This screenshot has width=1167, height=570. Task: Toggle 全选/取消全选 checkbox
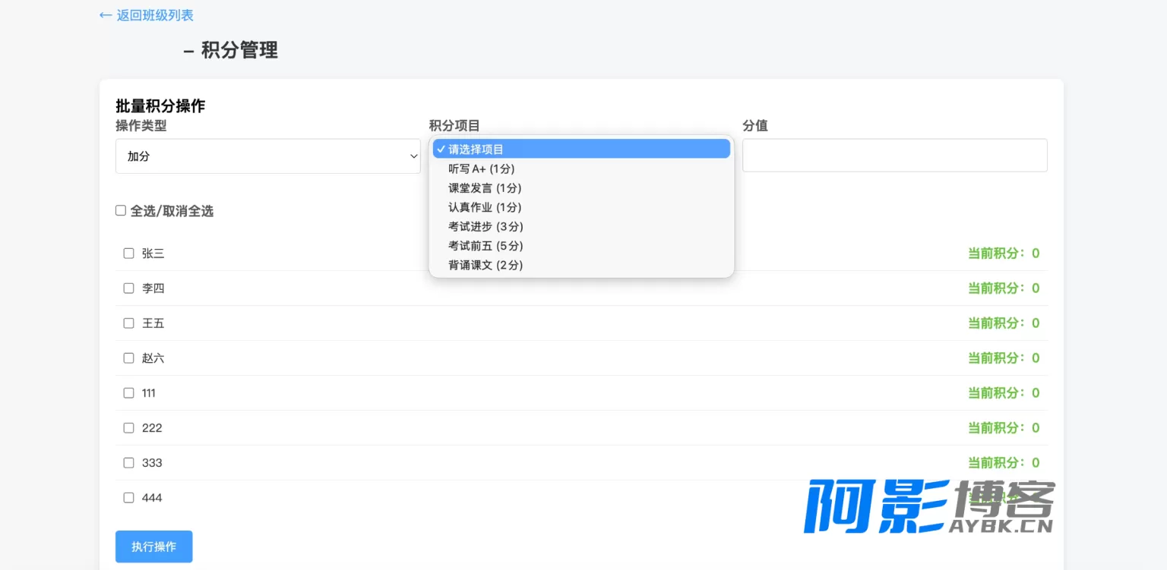(121, 211)
